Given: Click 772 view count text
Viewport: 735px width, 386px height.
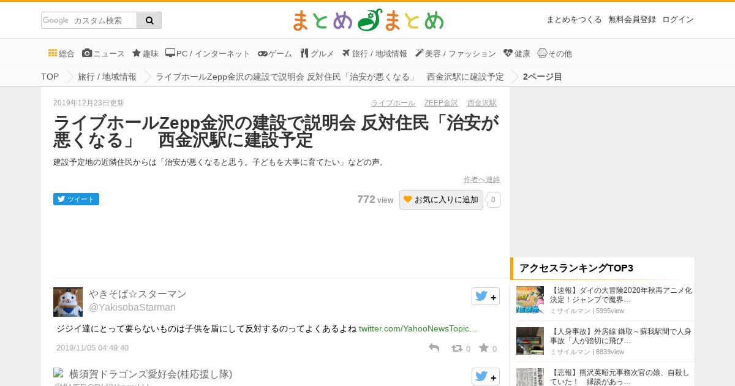Looking at the screenshot, I should [x=375, y=200].
